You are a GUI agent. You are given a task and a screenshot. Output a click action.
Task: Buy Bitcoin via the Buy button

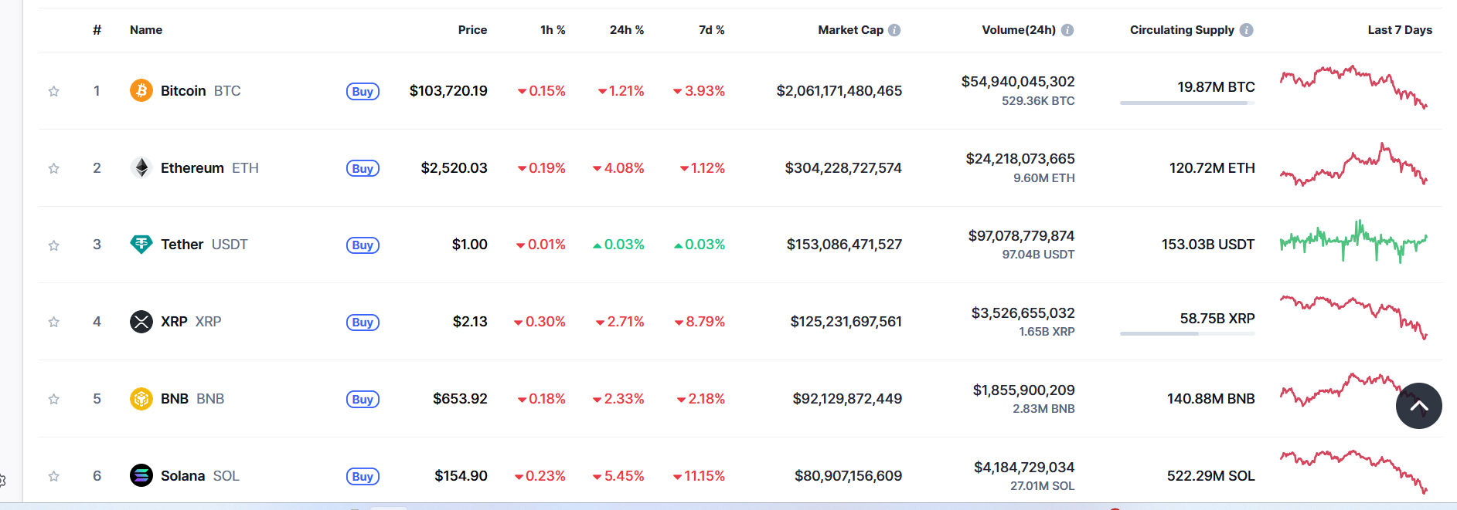click(x=363, y=91)
